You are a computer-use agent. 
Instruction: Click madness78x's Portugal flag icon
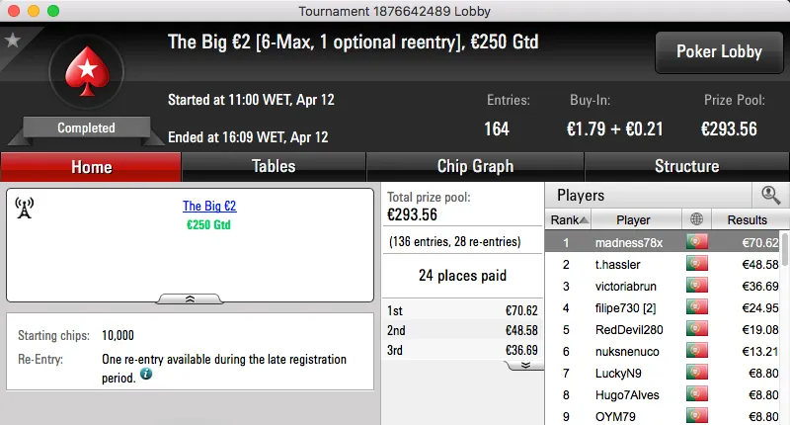tap(697, 242)
